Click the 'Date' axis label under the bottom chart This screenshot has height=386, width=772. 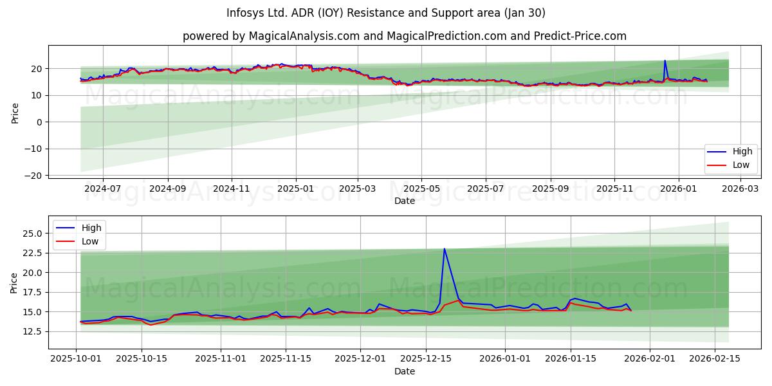(405, 371)
